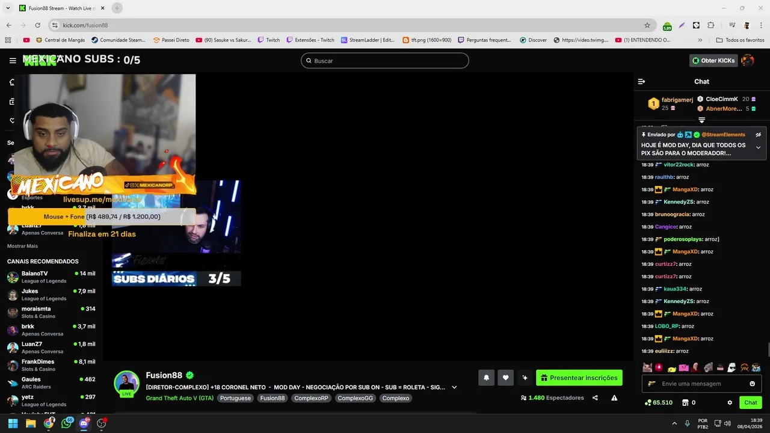Follow Fusion88 with the heart button

[x=505, y=378]
